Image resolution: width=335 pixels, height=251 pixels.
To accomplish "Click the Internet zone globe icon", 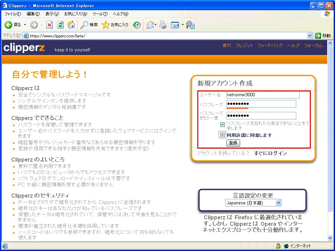I will coord(286,246).
